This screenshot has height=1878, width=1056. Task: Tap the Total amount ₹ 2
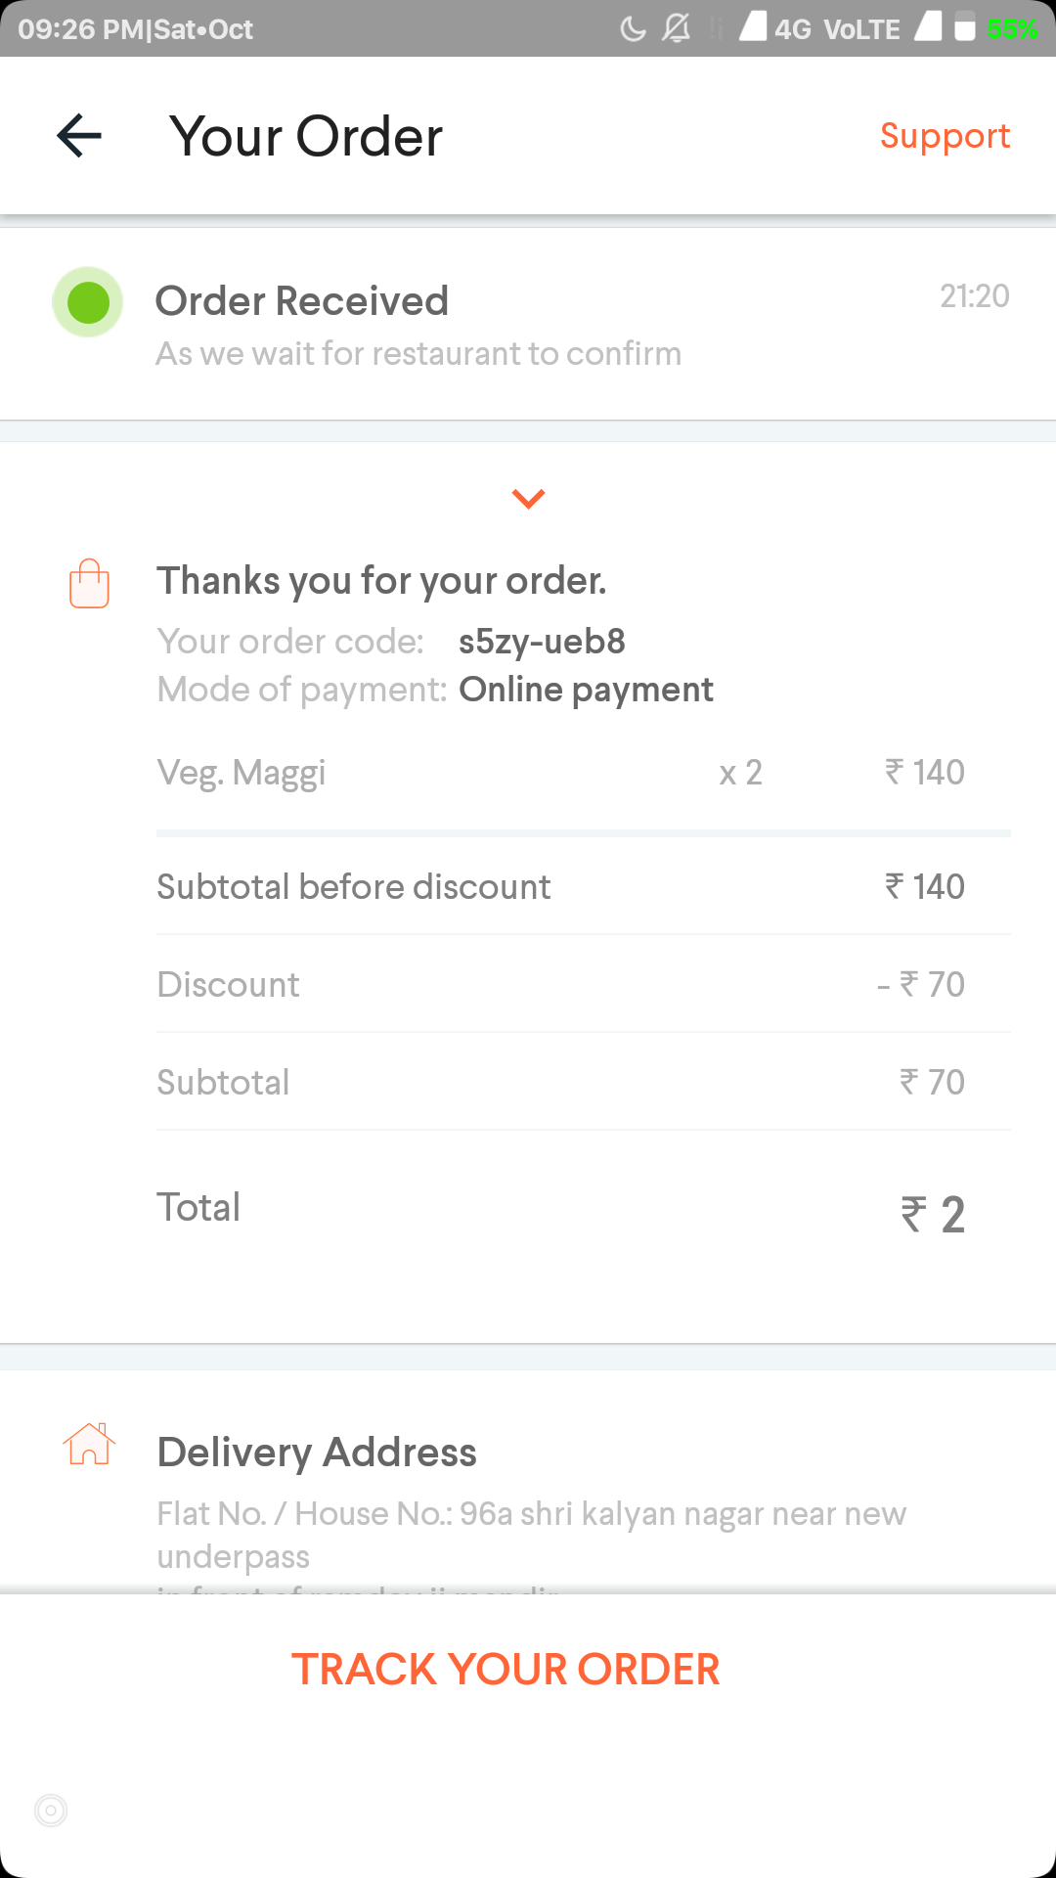[x=932, y=1214]
